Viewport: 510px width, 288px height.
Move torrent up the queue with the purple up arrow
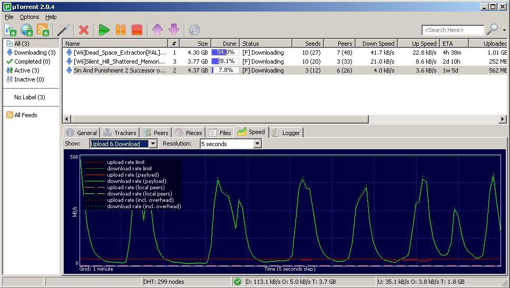158,30
